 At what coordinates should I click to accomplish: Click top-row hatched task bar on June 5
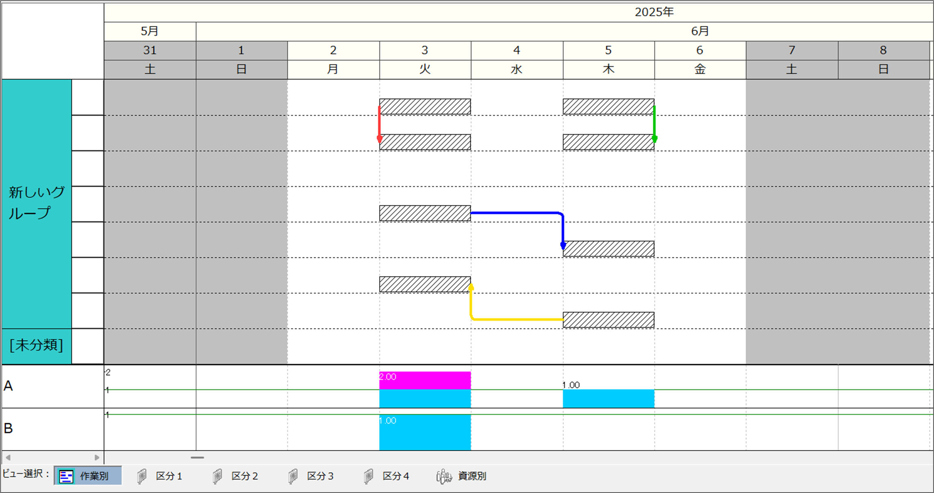608,106
